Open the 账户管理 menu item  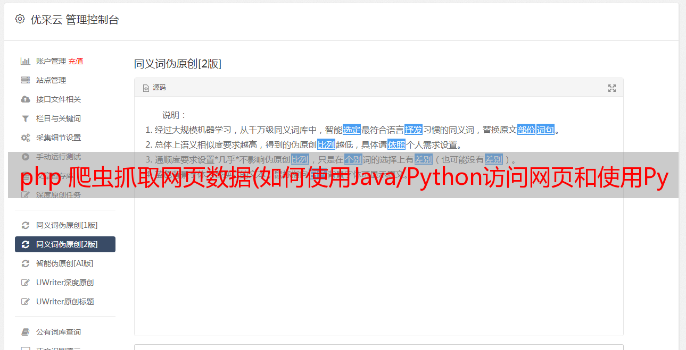(x=51, y=61)
